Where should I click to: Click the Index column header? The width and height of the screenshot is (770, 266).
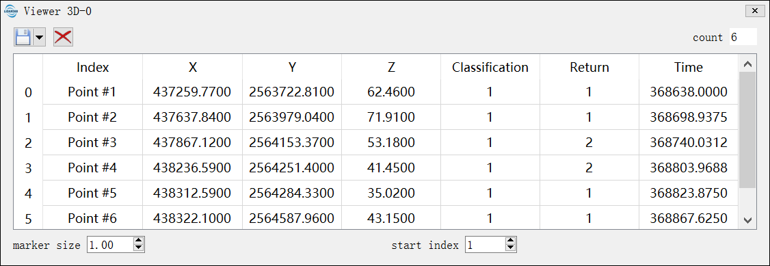click(x=93, y=67)
